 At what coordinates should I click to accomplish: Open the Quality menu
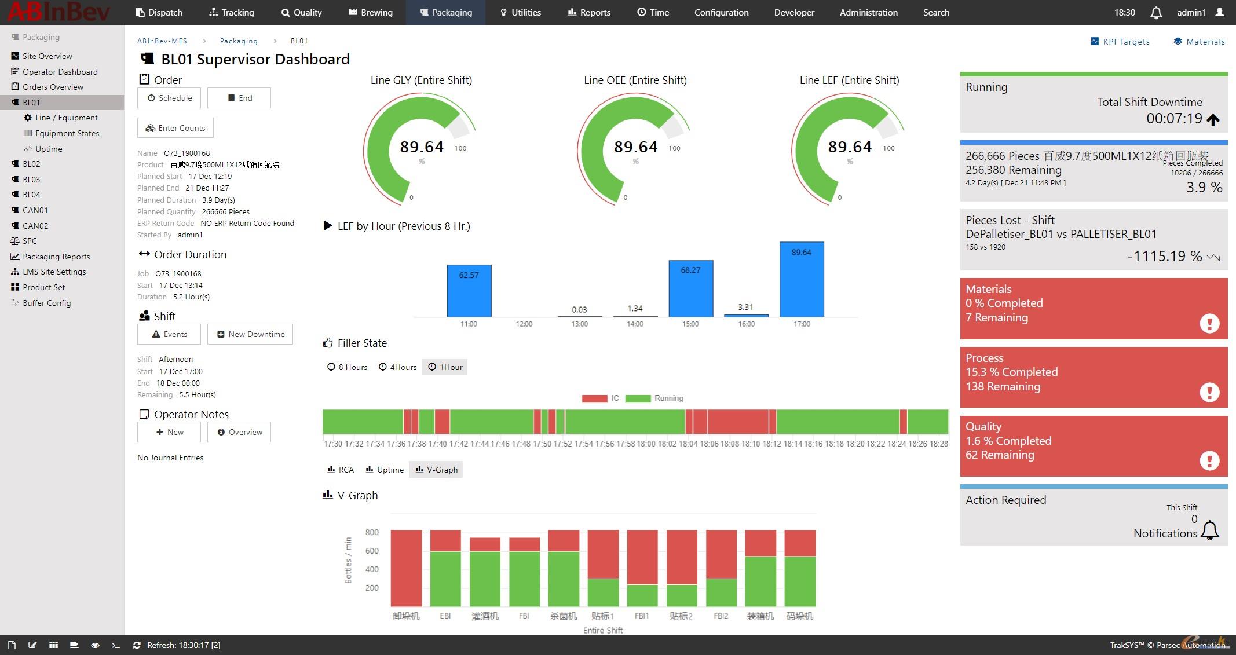click(302, 12)
